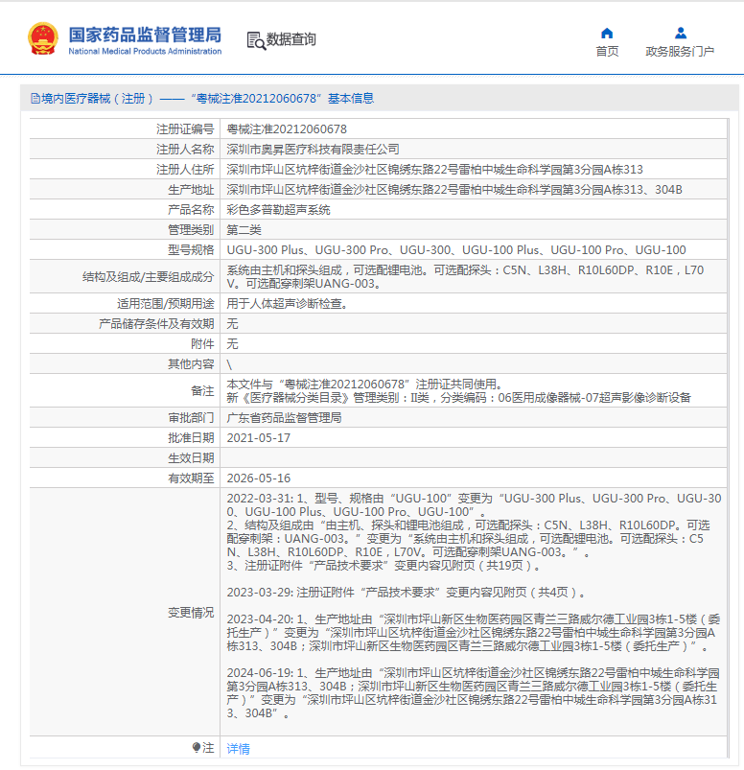
Task: Click the 注册证编号 label
Action: coord(185,129)
